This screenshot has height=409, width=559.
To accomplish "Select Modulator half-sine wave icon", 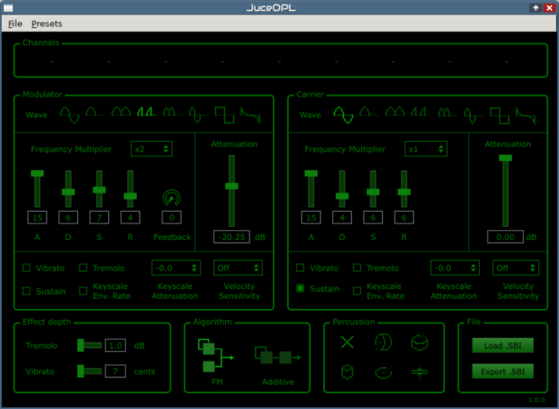I will pyautogui.click(x=94, y=112).
